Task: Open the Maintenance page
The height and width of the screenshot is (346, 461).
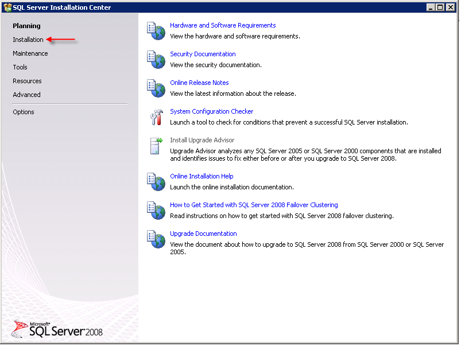Action: 30,53
